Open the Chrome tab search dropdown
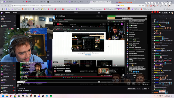The image size is (174, 98). 2,2
